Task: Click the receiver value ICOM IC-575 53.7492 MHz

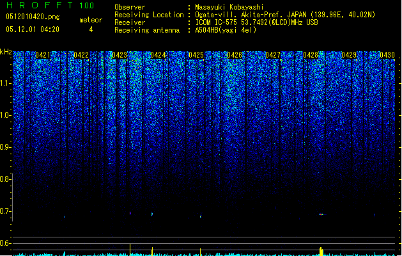Action: (x=256, y=22)
